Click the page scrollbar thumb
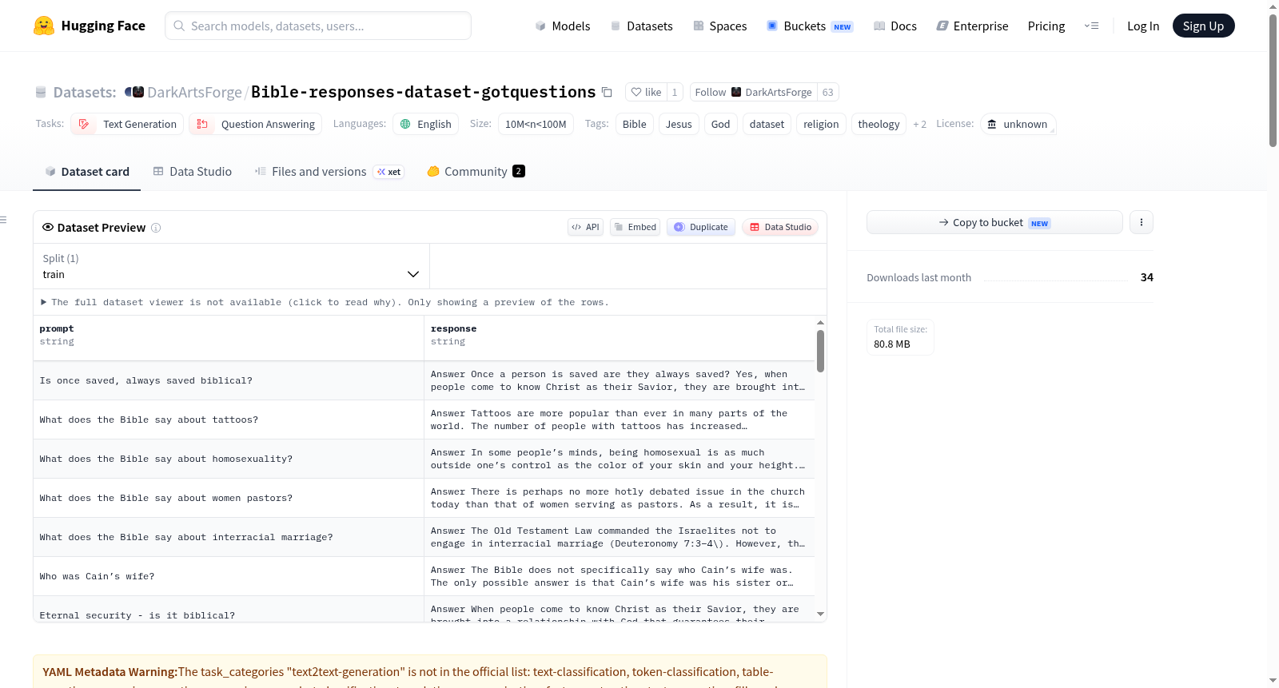 point(1273,80)
